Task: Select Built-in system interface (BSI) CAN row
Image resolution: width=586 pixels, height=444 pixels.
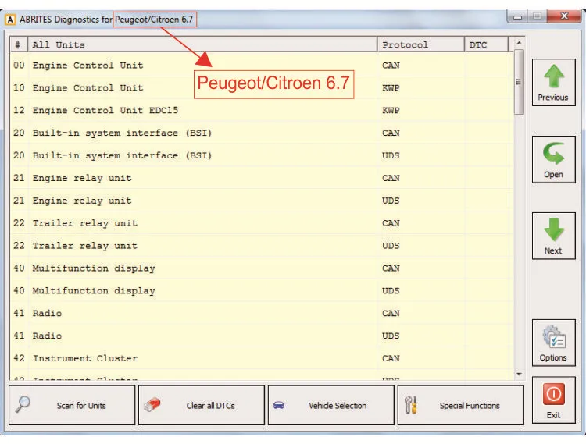Action: pos(262,133)
